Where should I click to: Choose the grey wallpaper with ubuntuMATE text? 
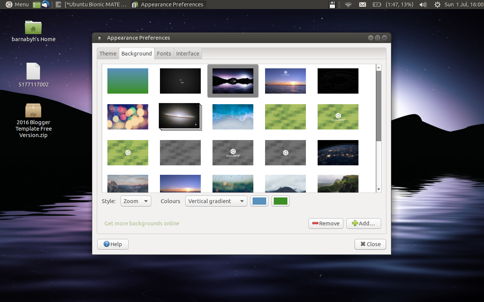(233, 153)
